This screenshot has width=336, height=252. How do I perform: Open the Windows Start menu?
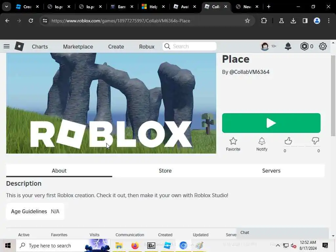click(x=8, y=245)
